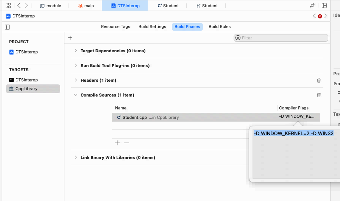Click the related items grid icon
This screenshot has width=340, height=201.
[x=8, y=6]
